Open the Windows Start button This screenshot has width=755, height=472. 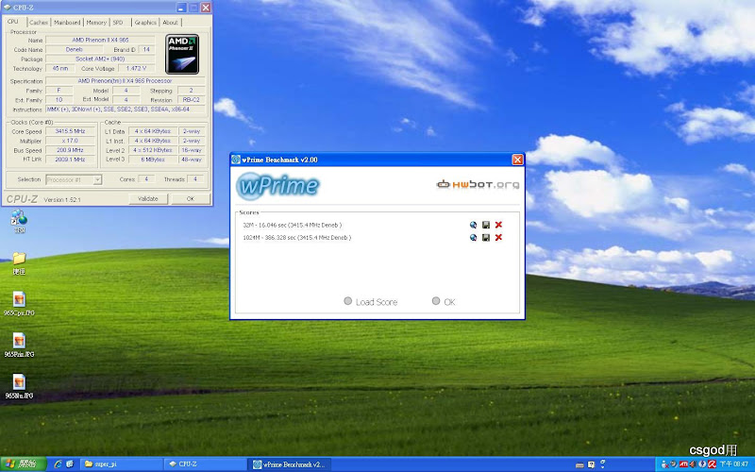pos(23,464)
